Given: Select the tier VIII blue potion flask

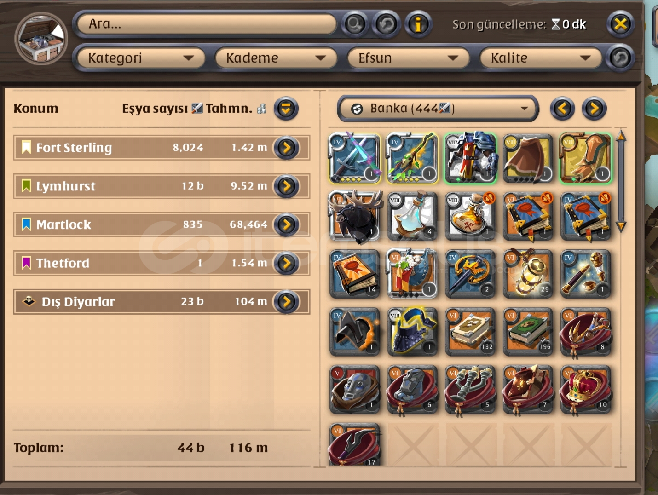Looking at the screenshot, I should [x=412, y=216].
